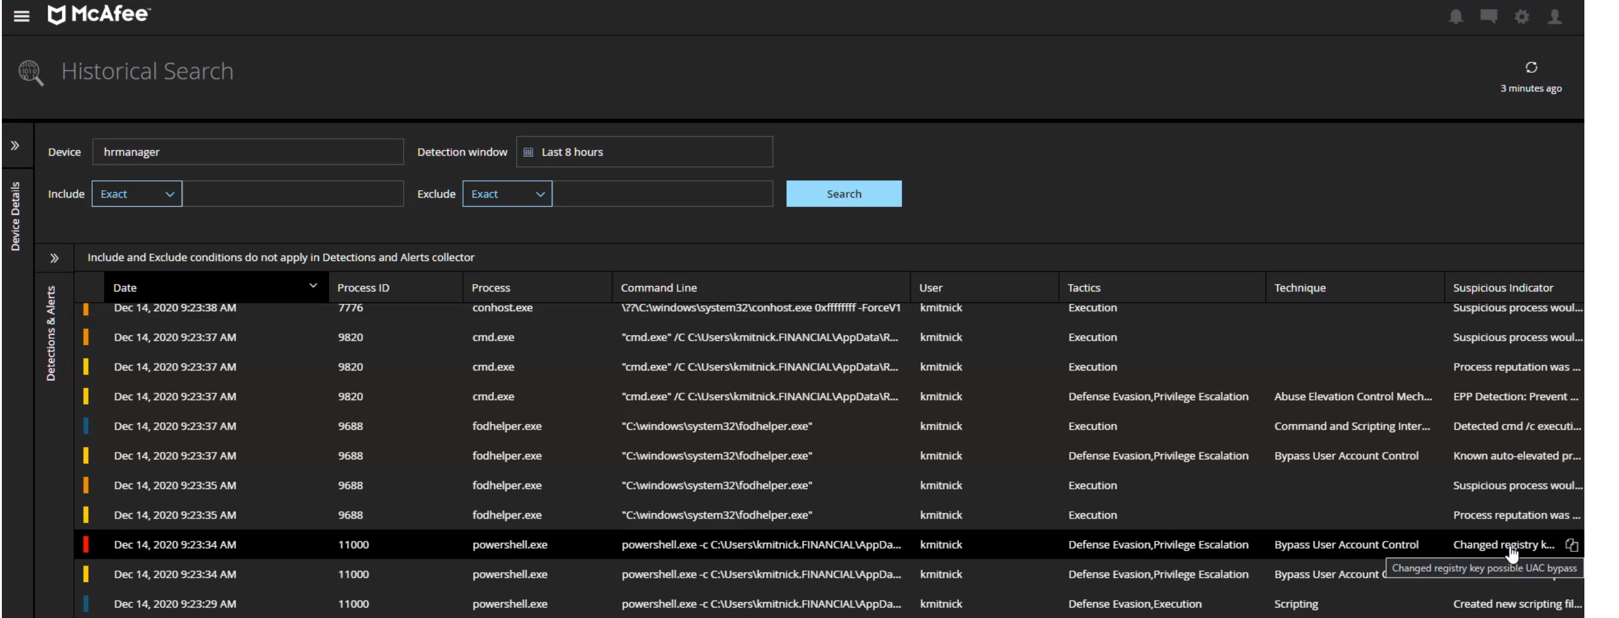Expand the Detections & Alerts panel
This screenshot has width=1619, height=618.
click(x=54, y=258)
